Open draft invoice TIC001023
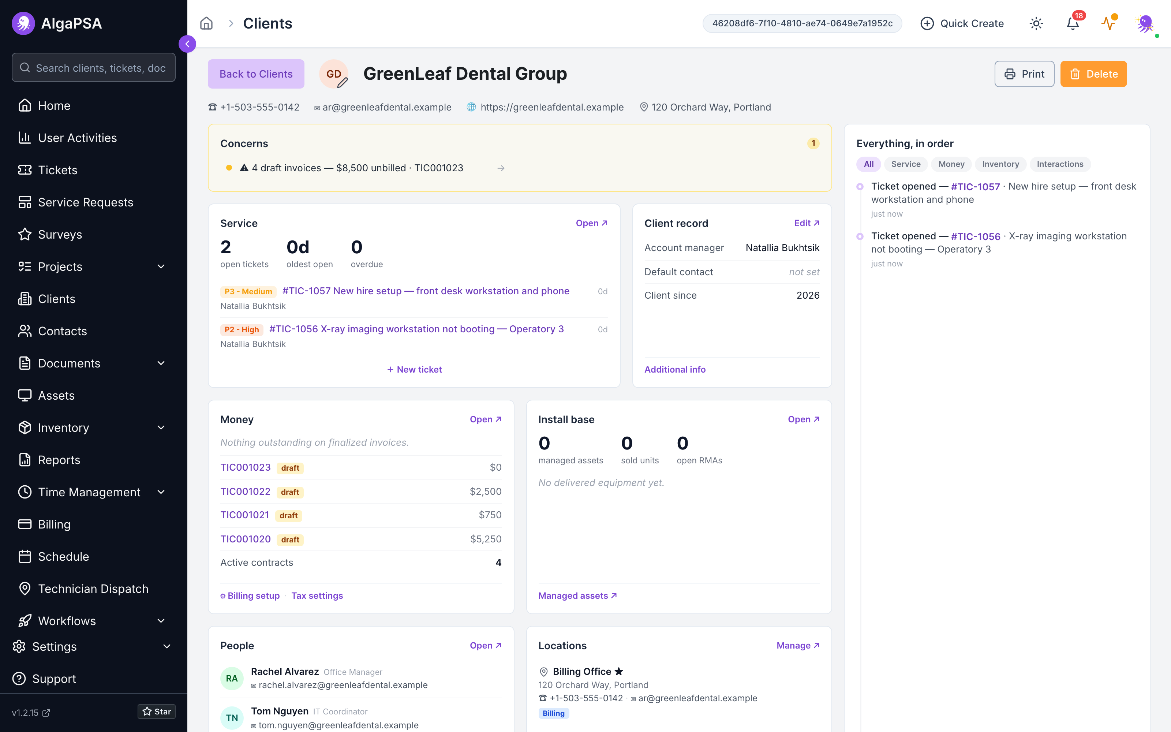This screenshot has height=732, width=1171. click(245, 467)
